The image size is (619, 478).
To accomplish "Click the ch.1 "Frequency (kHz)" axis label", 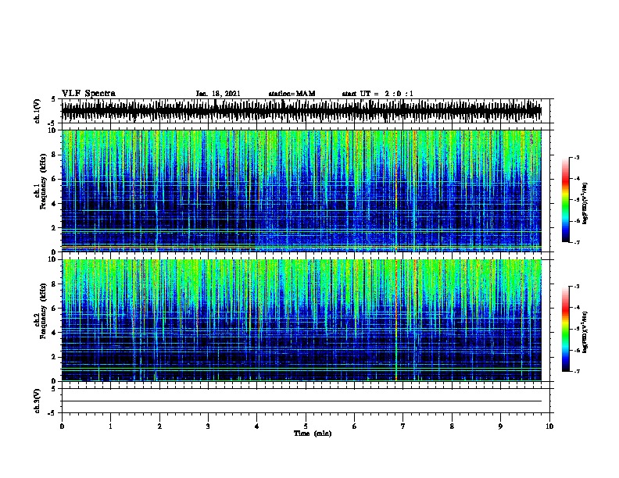I will point(43,182).
